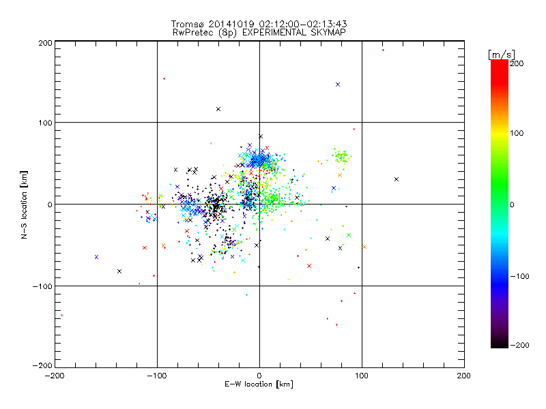Click the lone black X marker above the 100 km line
The image size is (546, 409).
pos(218,109)
